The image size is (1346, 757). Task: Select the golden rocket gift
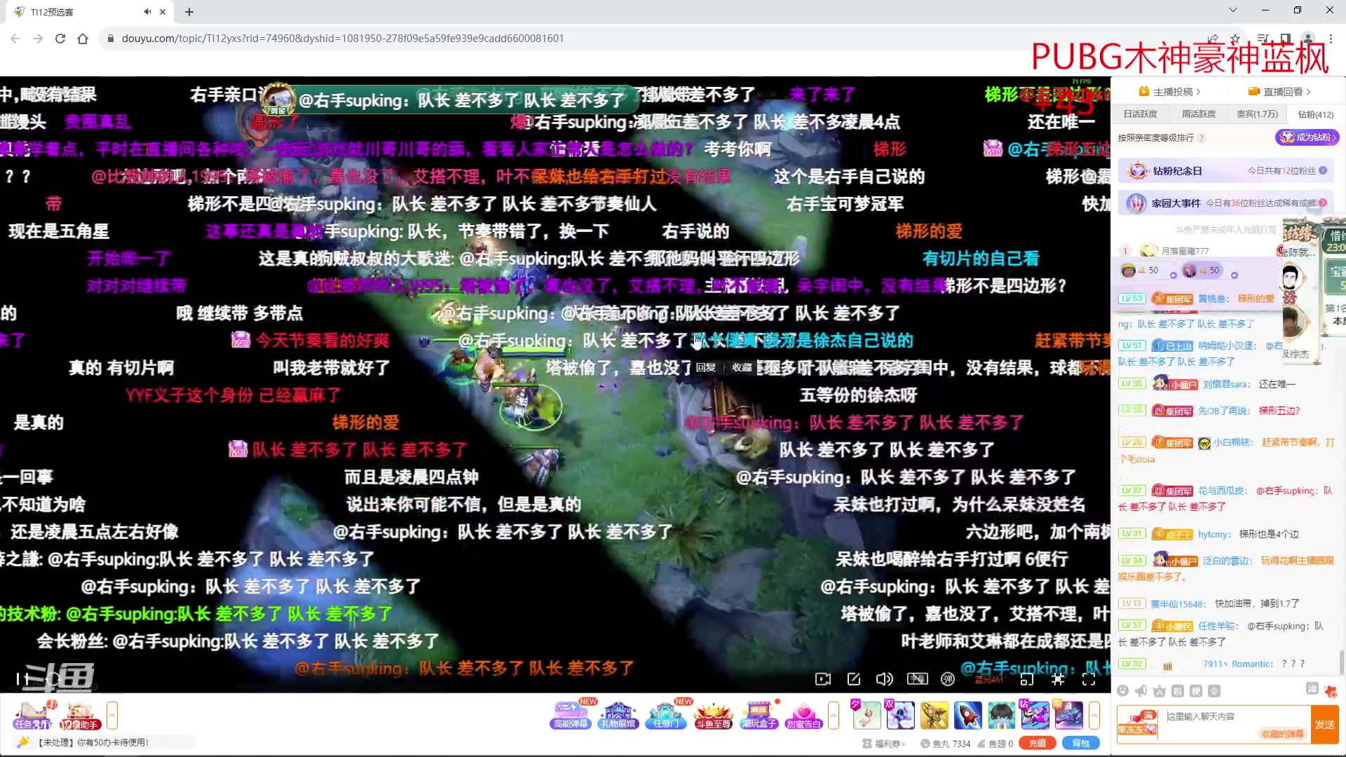(x=934, y=715)
